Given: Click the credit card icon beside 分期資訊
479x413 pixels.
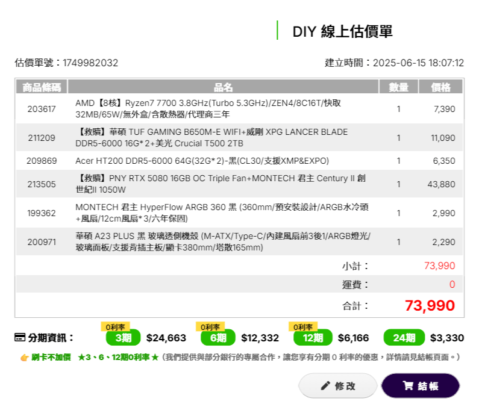Looking at the screenshot, I should [20, 337].
